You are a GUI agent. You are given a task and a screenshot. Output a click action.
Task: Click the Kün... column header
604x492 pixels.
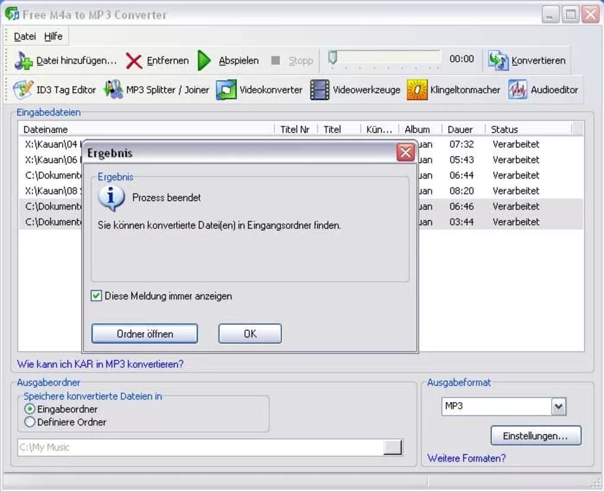[x=380, y=130]
